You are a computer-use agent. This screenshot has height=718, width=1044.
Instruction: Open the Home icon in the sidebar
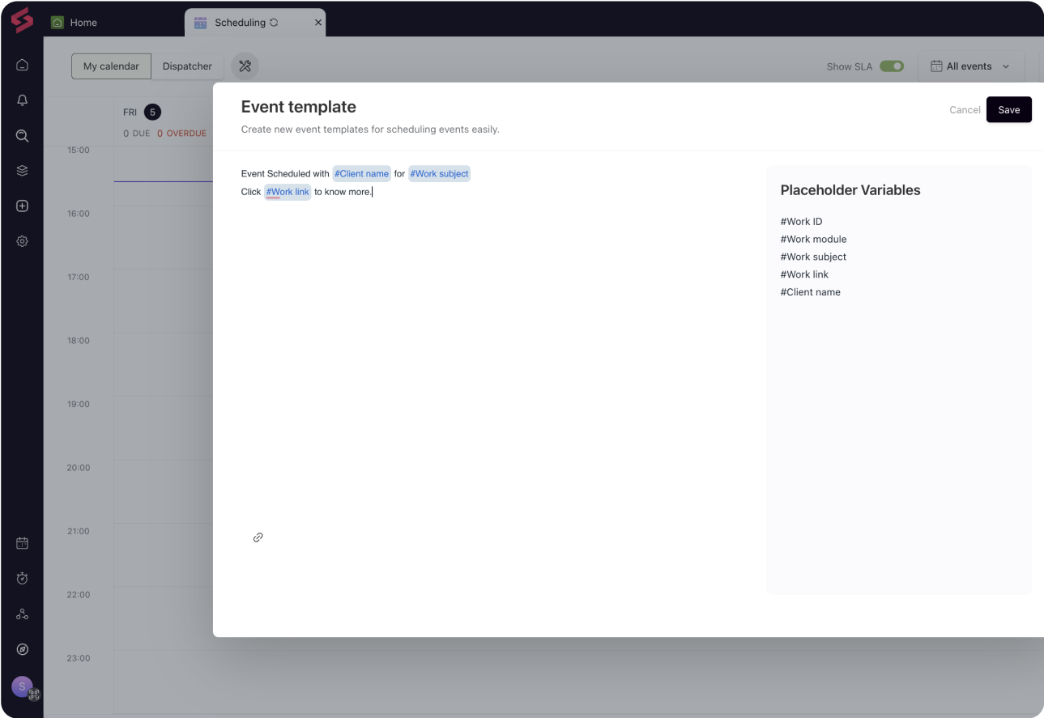tap(22, 65)
